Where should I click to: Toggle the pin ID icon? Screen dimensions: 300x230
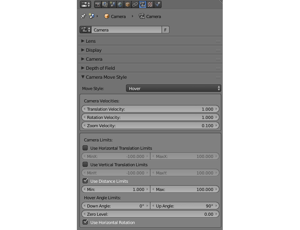[x=83, y=16]
